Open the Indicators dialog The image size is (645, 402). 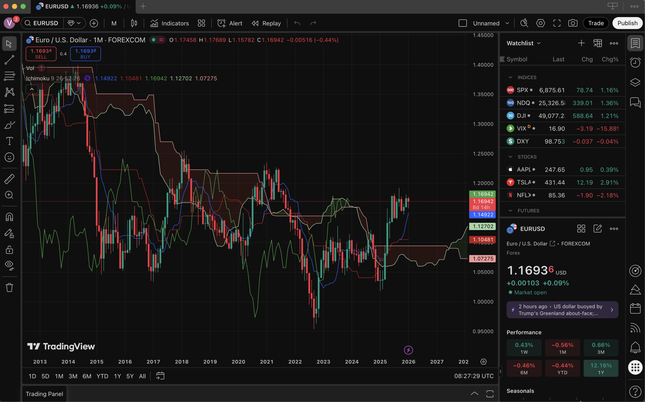coord(170,23)
